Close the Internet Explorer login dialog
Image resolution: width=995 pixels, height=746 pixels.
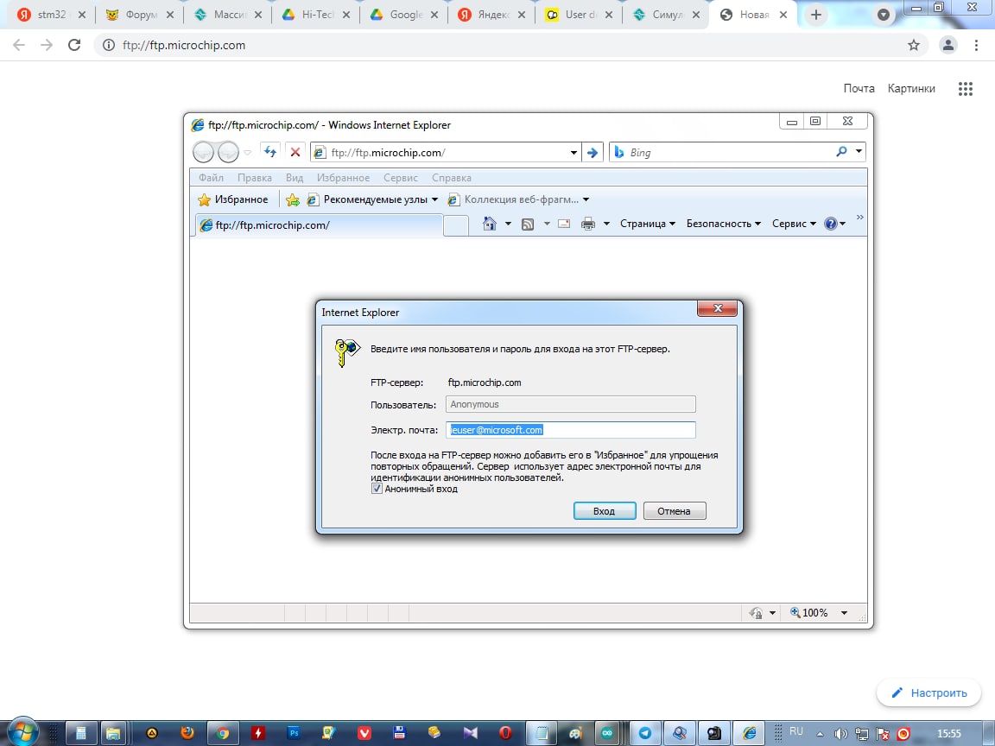(x=717, y=308)
